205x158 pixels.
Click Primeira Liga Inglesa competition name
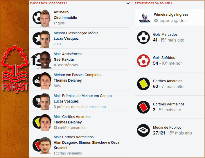click(x=171, y=15)
